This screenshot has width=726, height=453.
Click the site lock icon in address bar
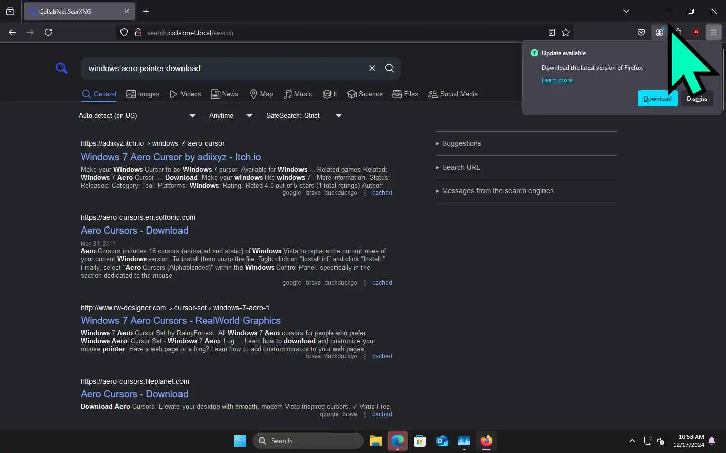(x=138, y=33)
